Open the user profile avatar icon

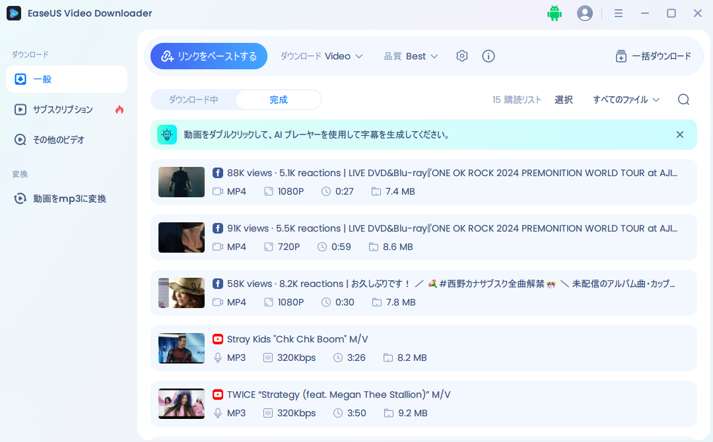click(585, 13)
